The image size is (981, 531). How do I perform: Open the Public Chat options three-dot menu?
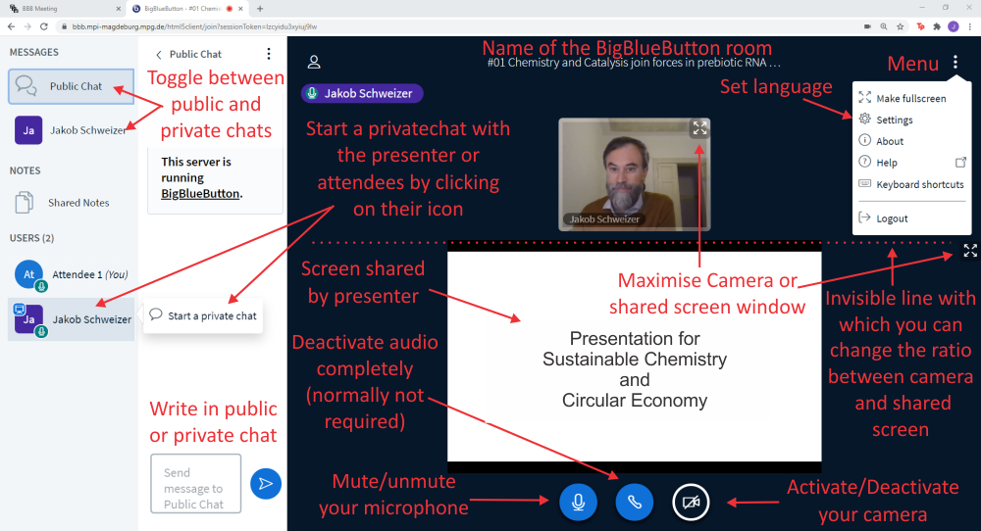(269, 54)
